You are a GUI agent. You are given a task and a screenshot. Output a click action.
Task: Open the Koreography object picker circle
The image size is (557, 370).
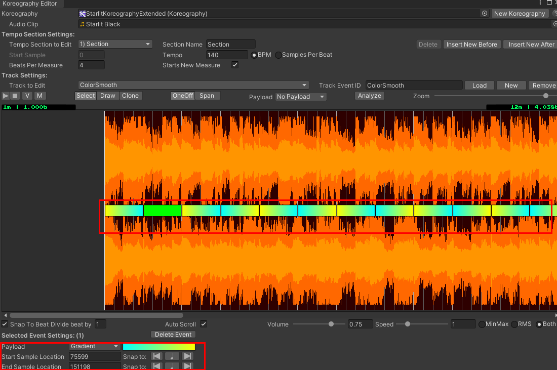click(x=485, y=14)
